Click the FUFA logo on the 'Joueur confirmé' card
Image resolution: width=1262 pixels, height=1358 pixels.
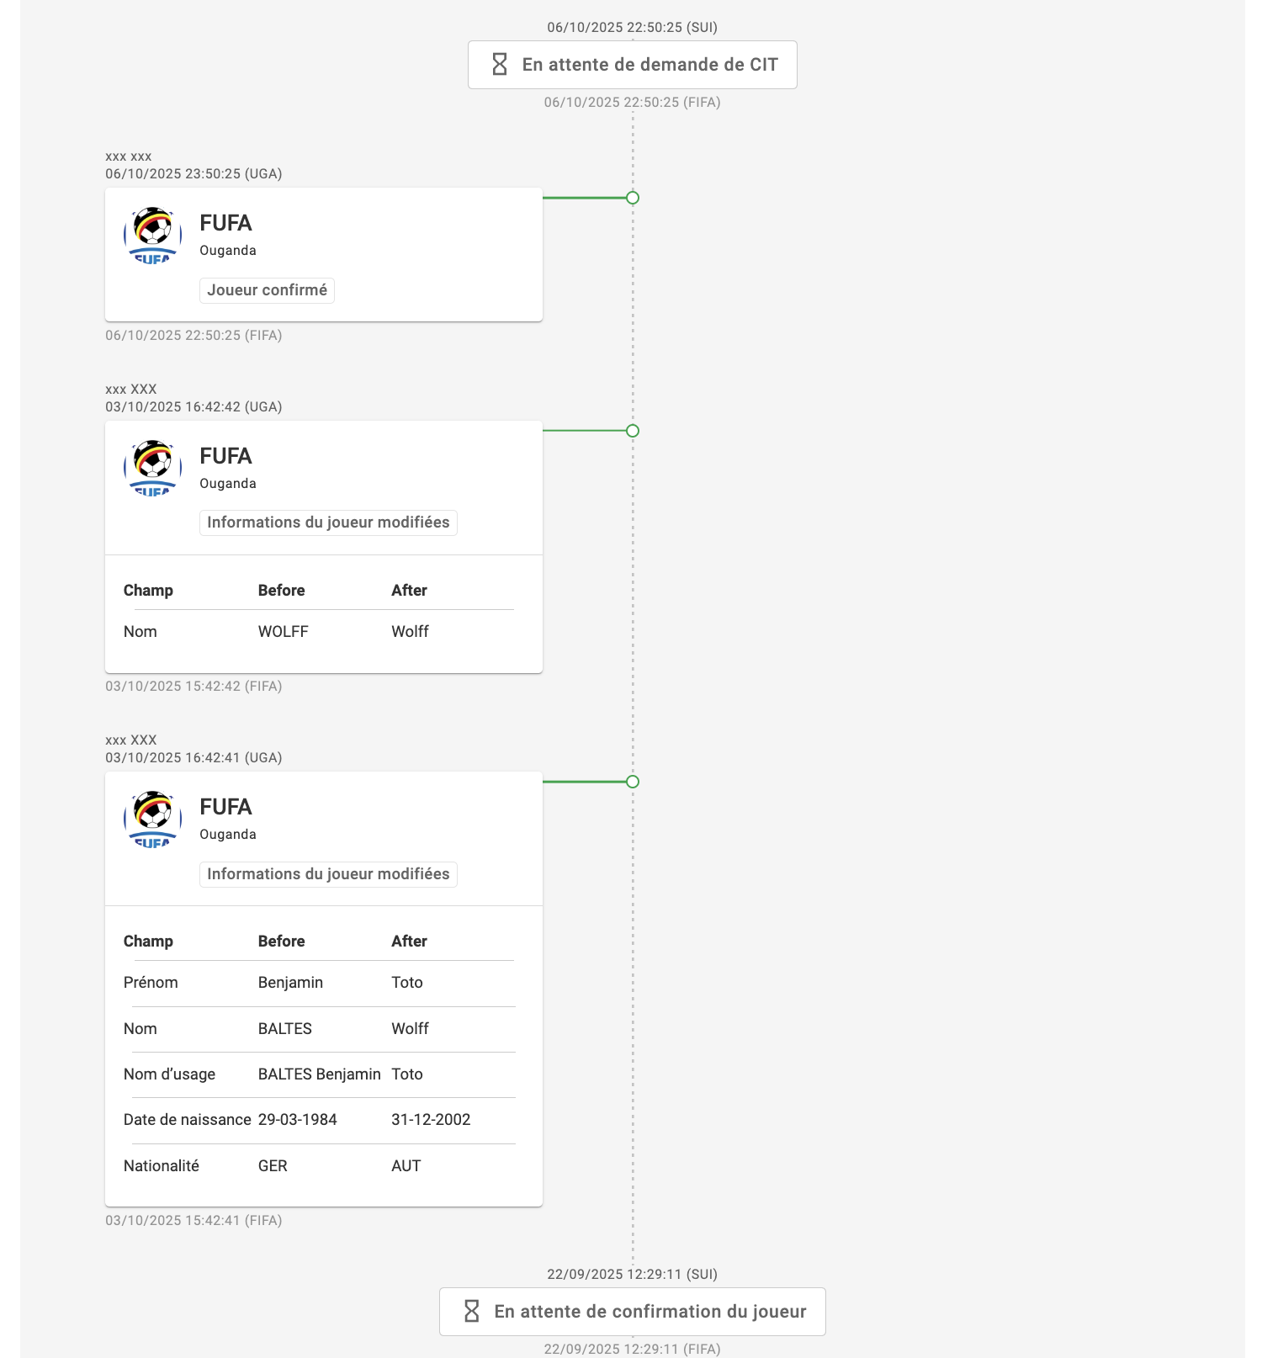coord(152,235)
